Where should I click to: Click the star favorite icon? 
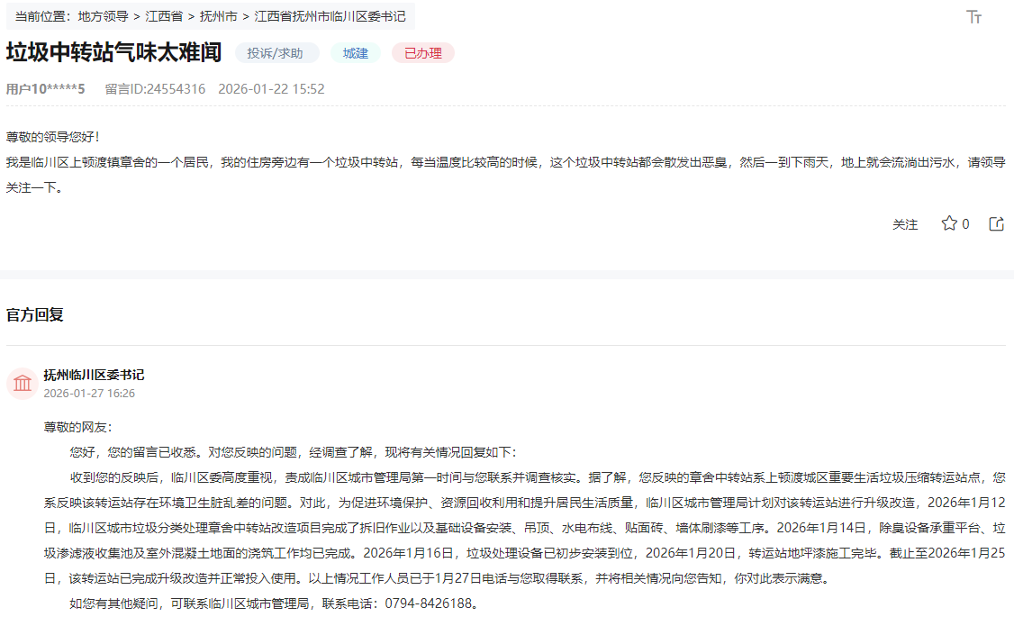[x=948, y=223]
